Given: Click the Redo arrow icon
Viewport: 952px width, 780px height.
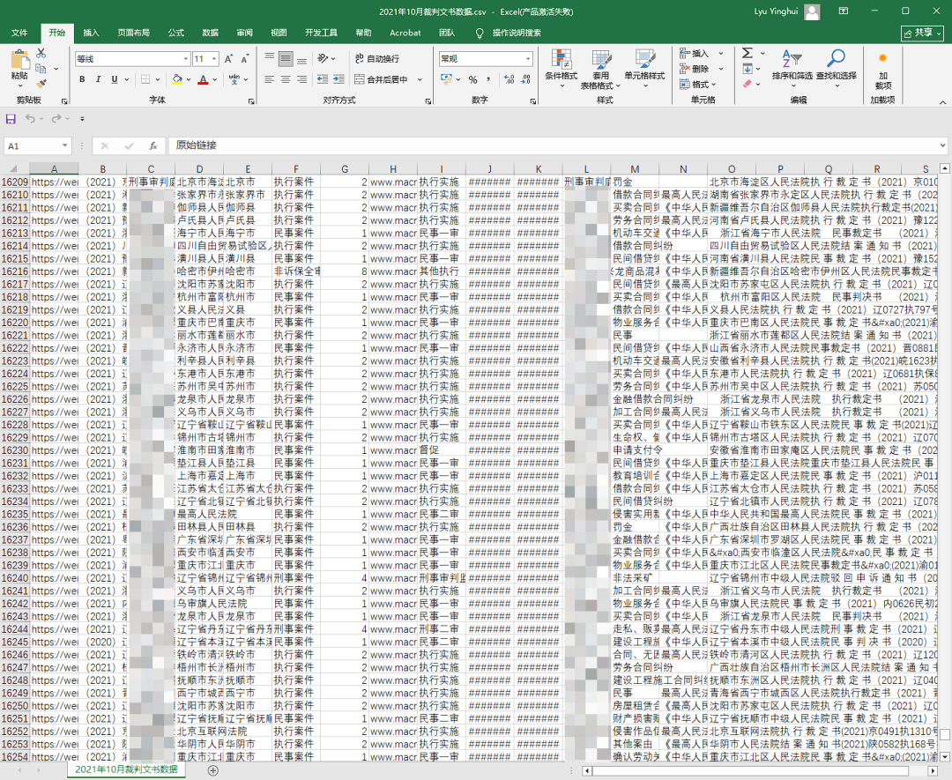Looking at the screenshot, I should click(56, 119).
